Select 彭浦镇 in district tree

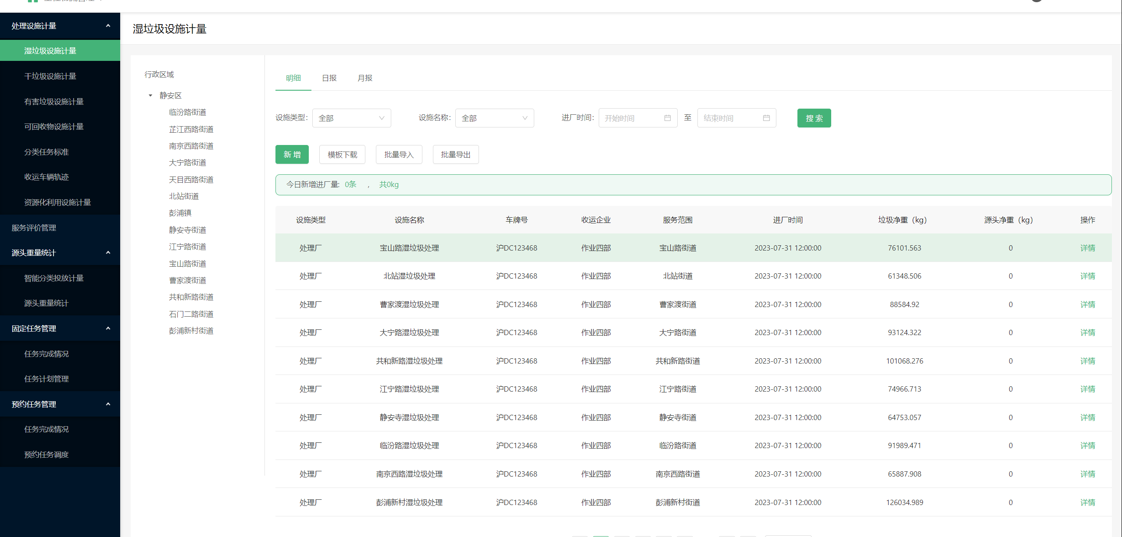point(180,213)
